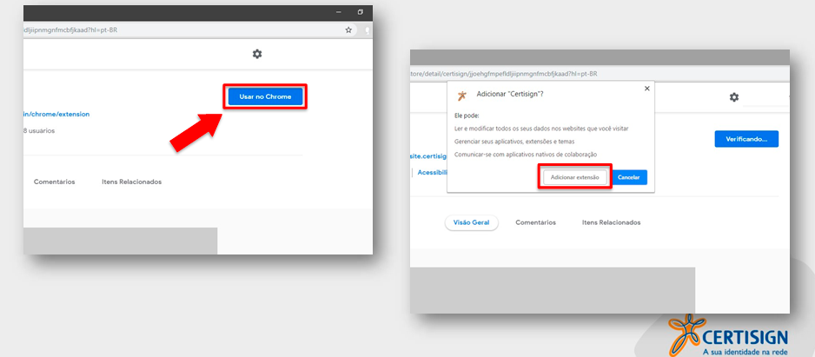This screenshot has height=357, width=815.
Task: Click the Verificando... button in right window
Action: coord(746,139)
